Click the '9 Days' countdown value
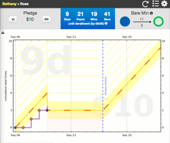Viewport: 170px width, 143px height. tap(67, 16)
